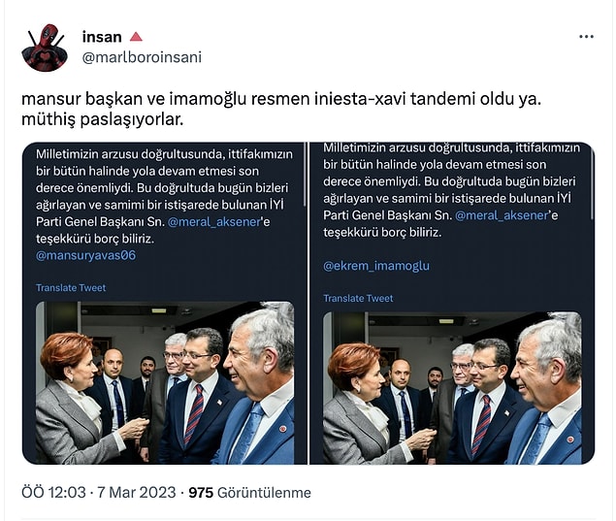Image resolution: width=616 pixels, height=521 pixels.
Task: Open the insan display name profile
Action: pos(102,37)
